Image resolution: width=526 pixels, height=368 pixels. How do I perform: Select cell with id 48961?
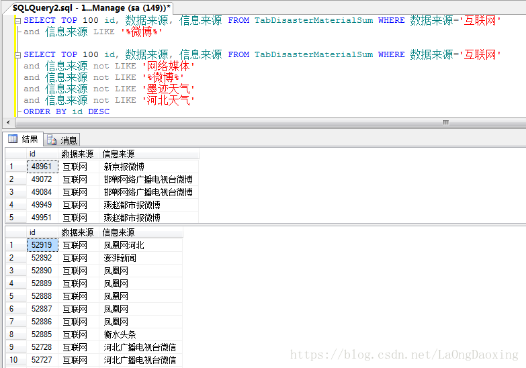click(x=42, y=167)
